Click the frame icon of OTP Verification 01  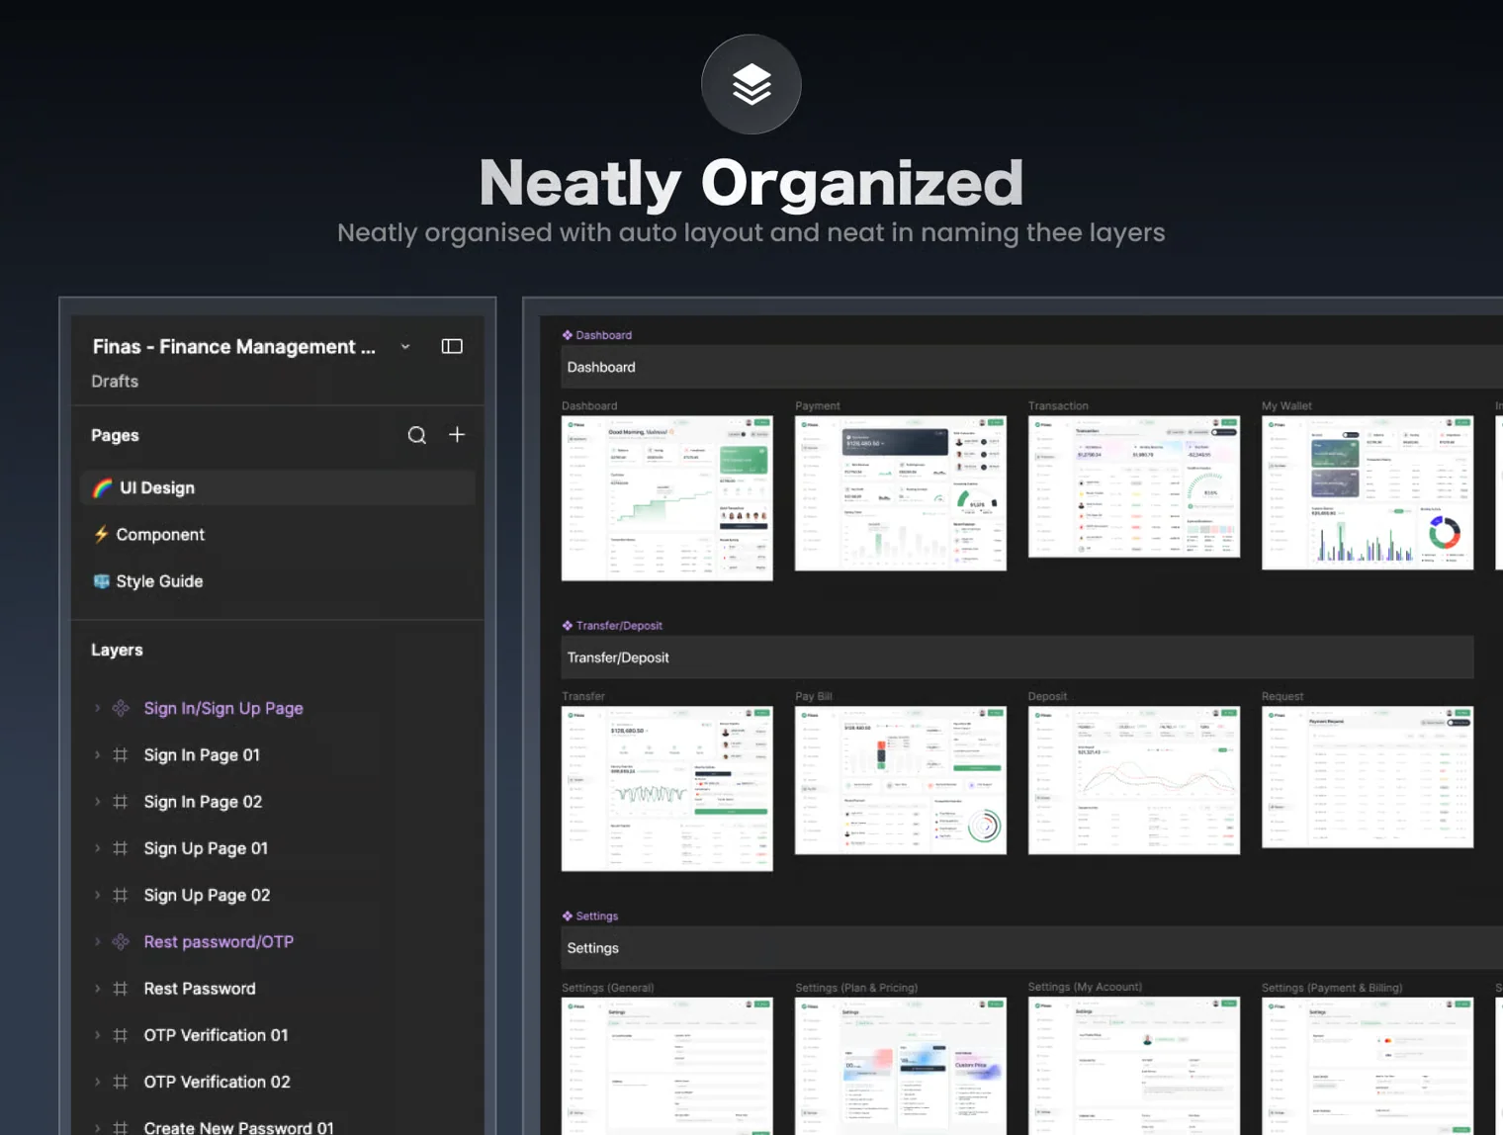tap(121, 1035)
